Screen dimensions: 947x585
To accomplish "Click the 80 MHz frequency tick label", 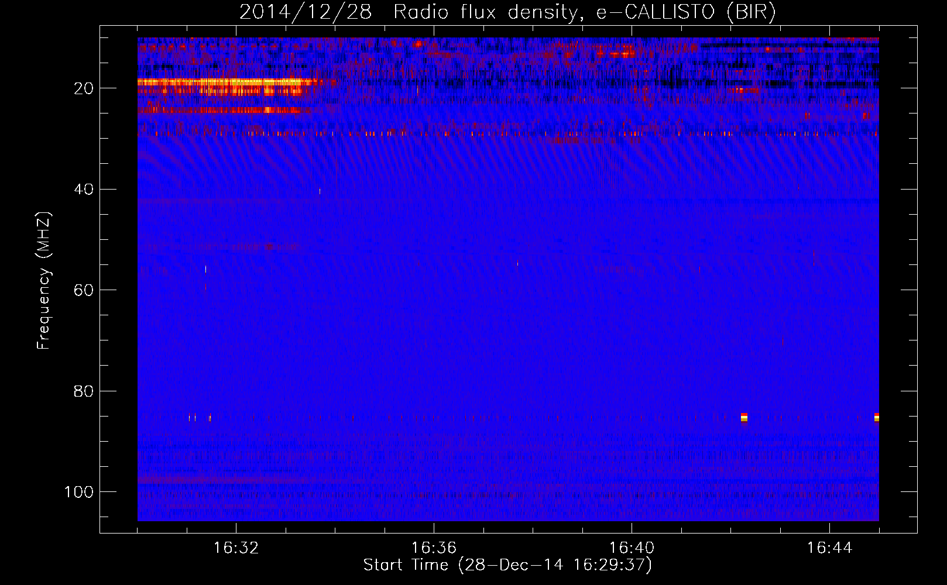I will (x=84, y=391).
